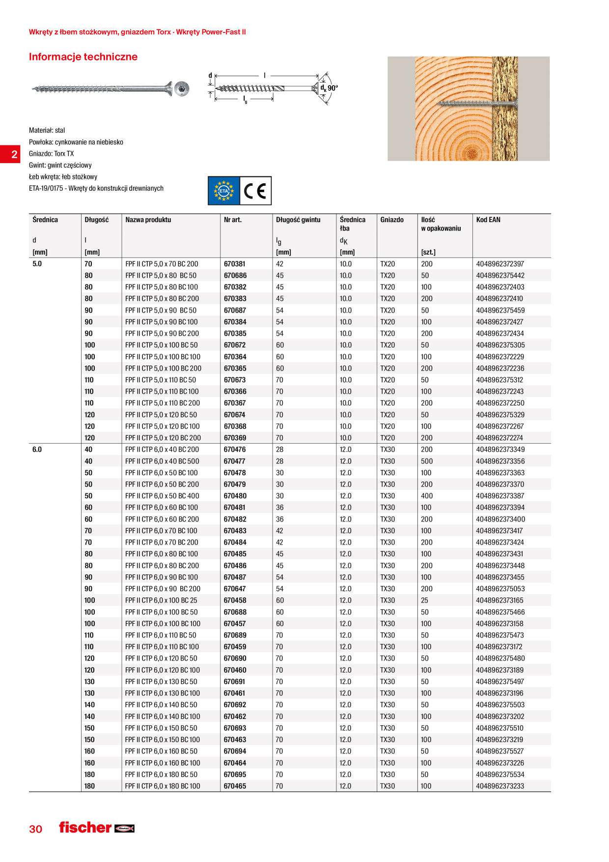The image size is (609, 862).
Task: Click article number 670647
Action: pos(235,589)
